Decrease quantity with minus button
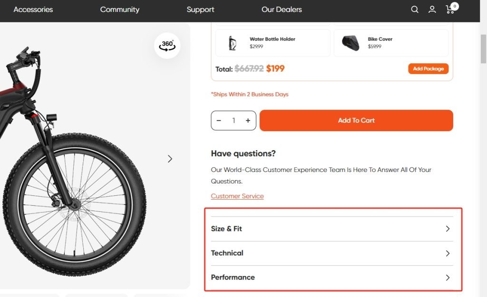487x297 pixels. tap(219, 121)
